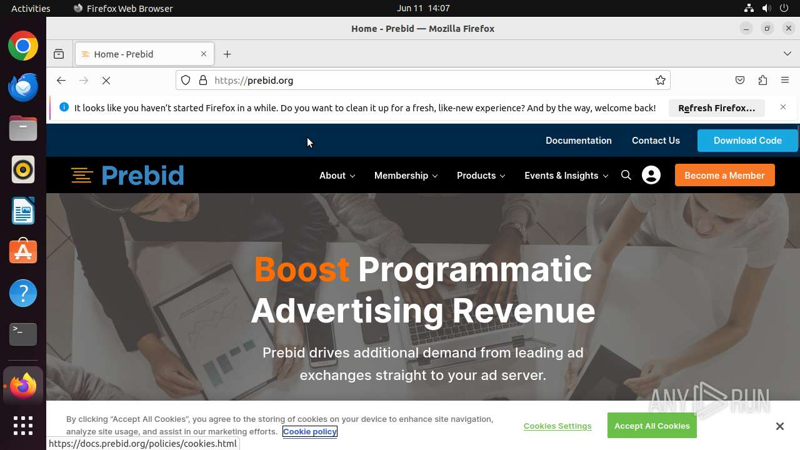The height and width of the screenshot is (450, 800).
Task: Open the Activities overview
Action: click(31, 8)
